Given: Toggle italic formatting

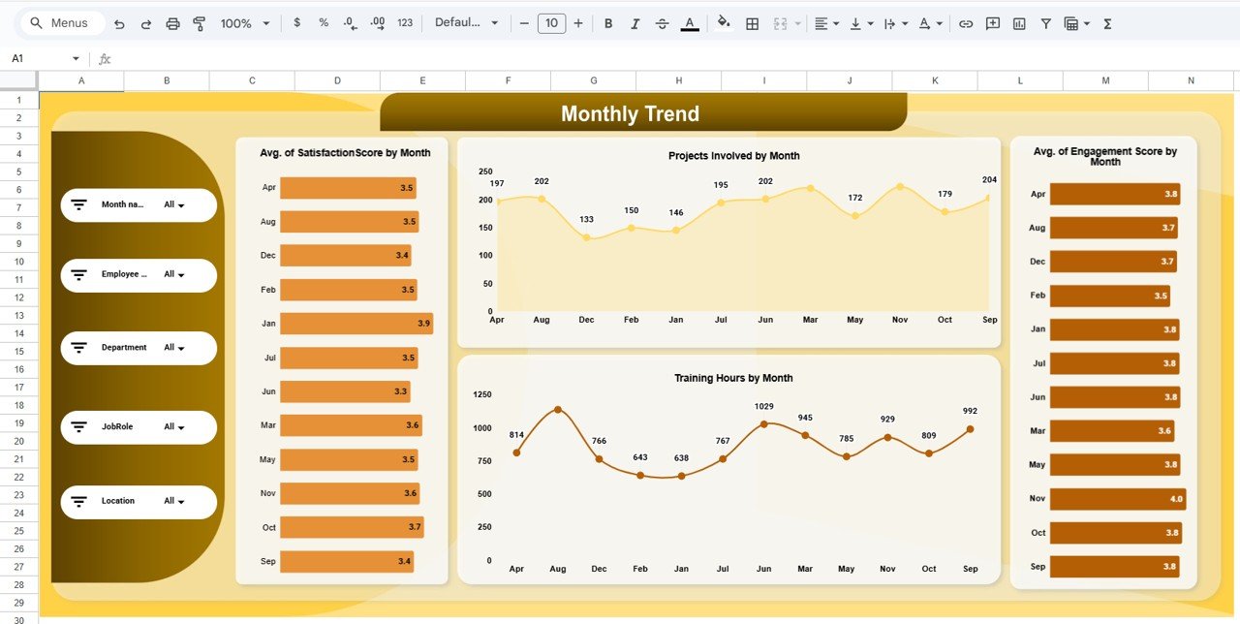Looking at the screenshot, I should point(635,22).
